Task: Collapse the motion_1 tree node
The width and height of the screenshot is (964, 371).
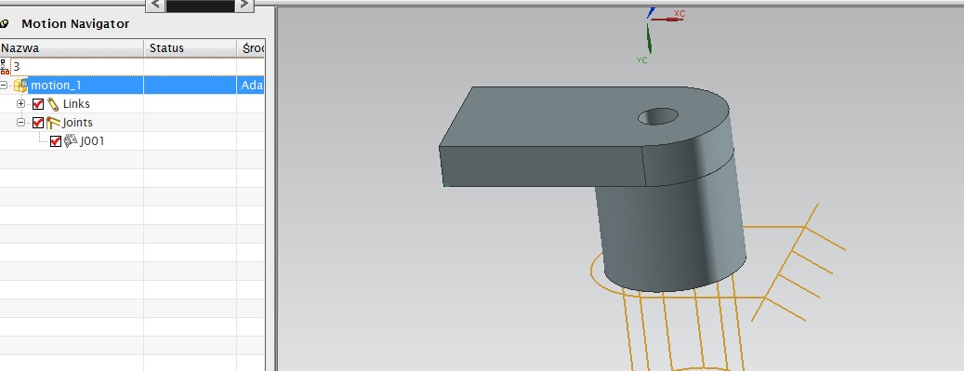Action: [5, 86]
